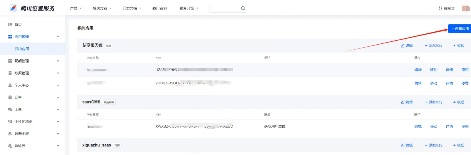Viewport: 471px width, 155px height.
Task: Click the 创建应用 button
Action: pyautogui.click(x=460, y=29)
